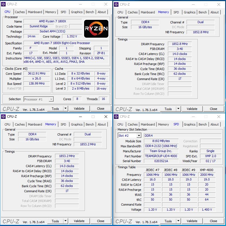Open the Slot #2 memory slot dropdown
The width and height of the screenshot is (226, 226).
[139, 136]
